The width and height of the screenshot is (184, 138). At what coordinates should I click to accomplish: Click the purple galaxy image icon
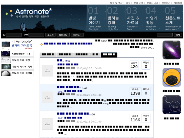click(172, 50)
